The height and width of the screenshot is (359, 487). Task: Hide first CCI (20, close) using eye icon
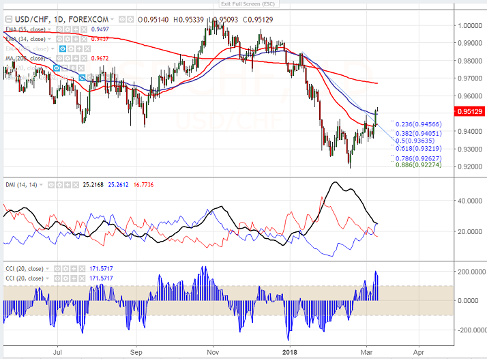click(57, 268)
